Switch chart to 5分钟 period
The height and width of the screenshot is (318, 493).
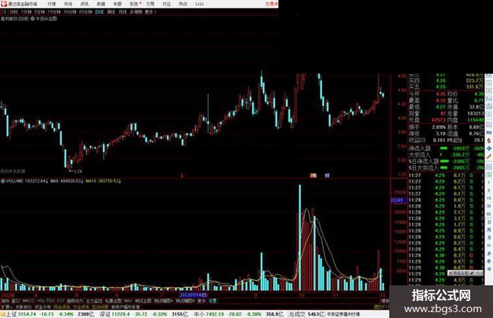39,11
